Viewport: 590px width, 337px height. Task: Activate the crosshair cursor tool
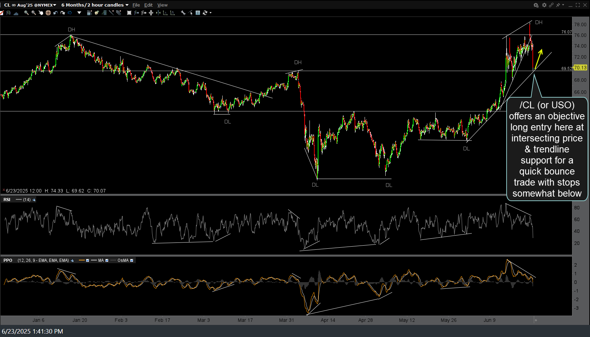(48, 13)
